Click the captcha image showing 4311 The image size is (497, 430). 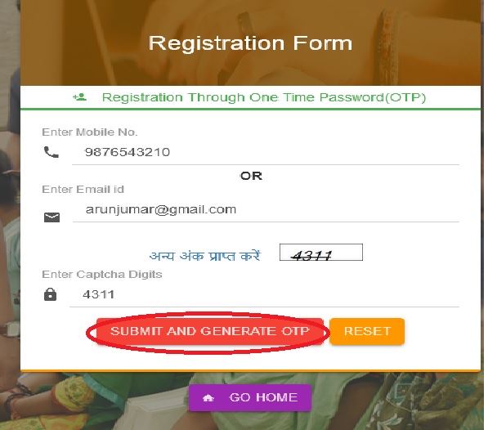click(x=320, y=254)
